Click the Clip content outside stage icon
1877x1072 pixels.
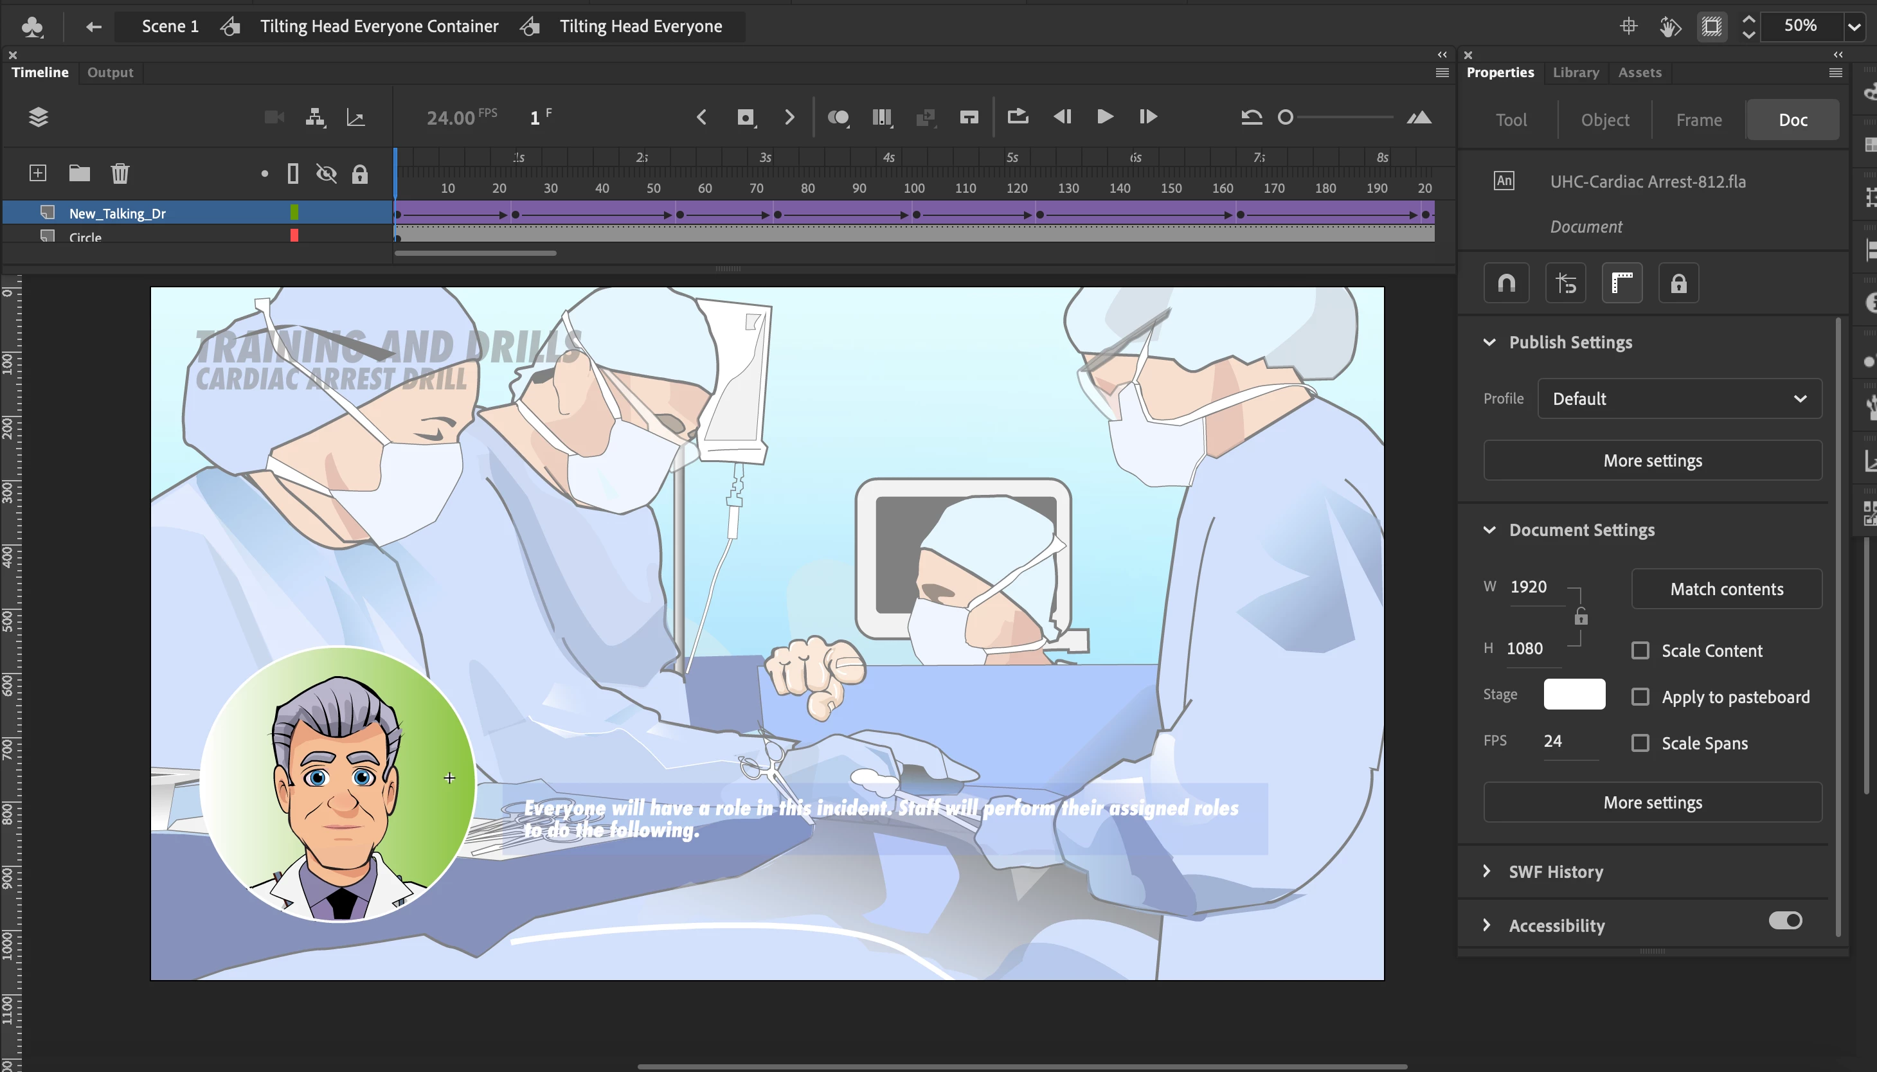pyautogui.click(x=1712, y=26)
